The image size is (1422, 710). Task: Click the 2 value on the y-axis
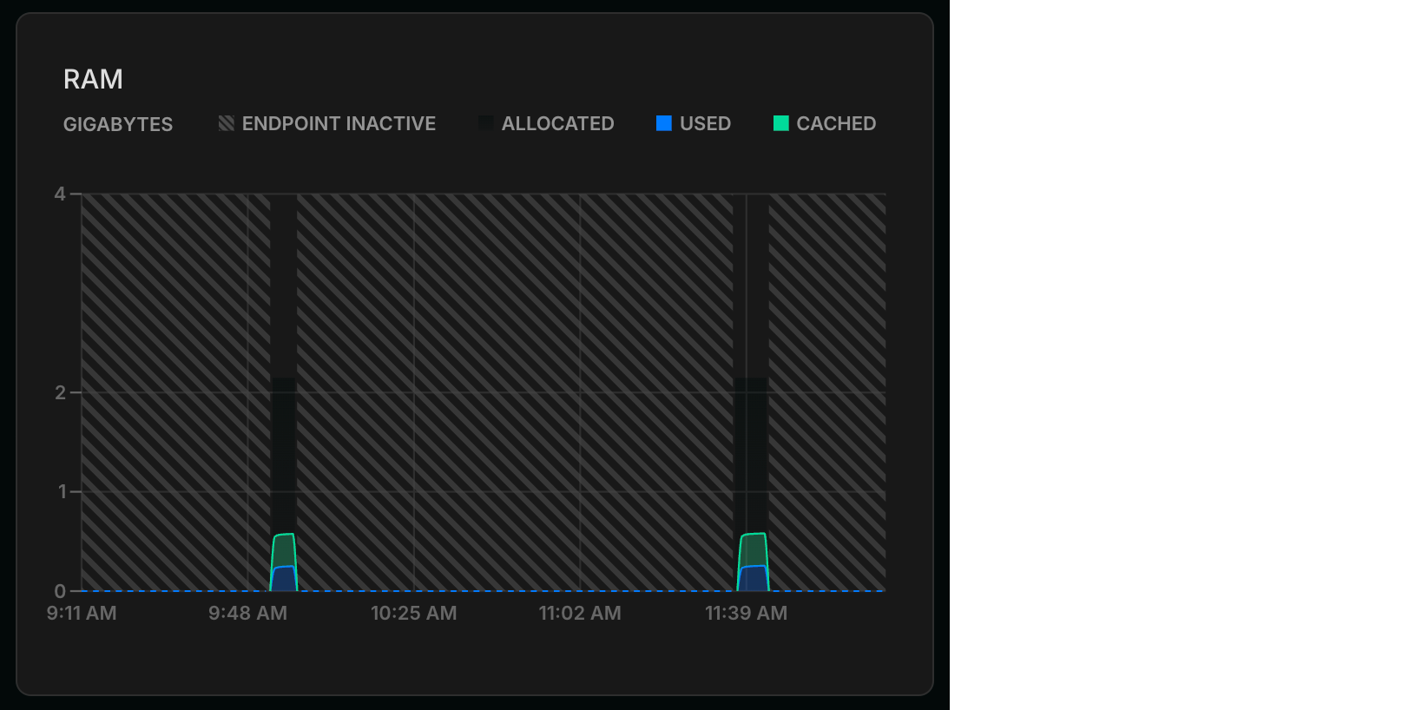point(60,392)
